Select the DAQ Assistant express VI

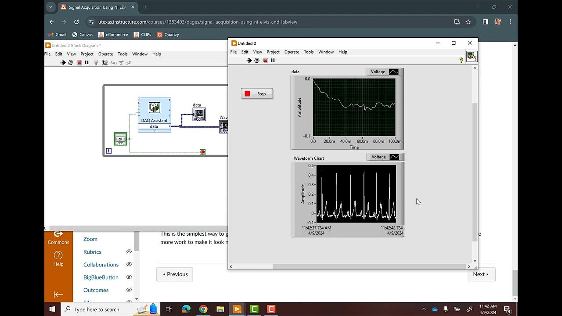(x=154, y=114)
